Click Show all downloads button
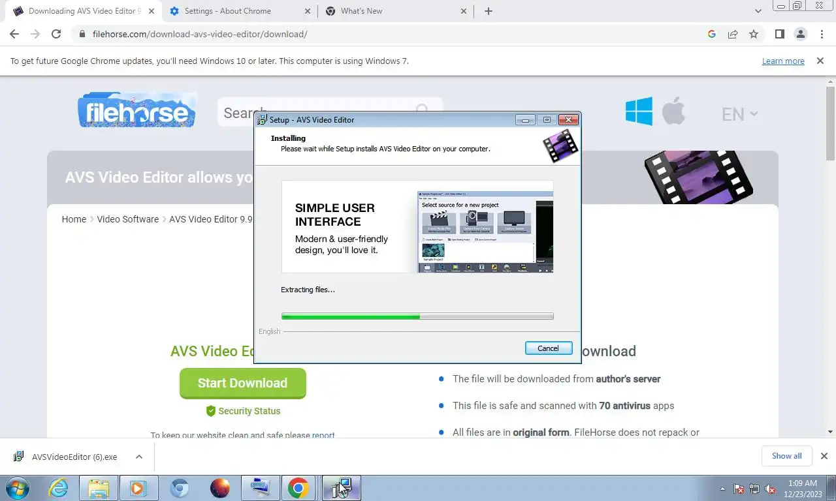The width and height of the screenshot is (836, 501). tap(786, 456)
